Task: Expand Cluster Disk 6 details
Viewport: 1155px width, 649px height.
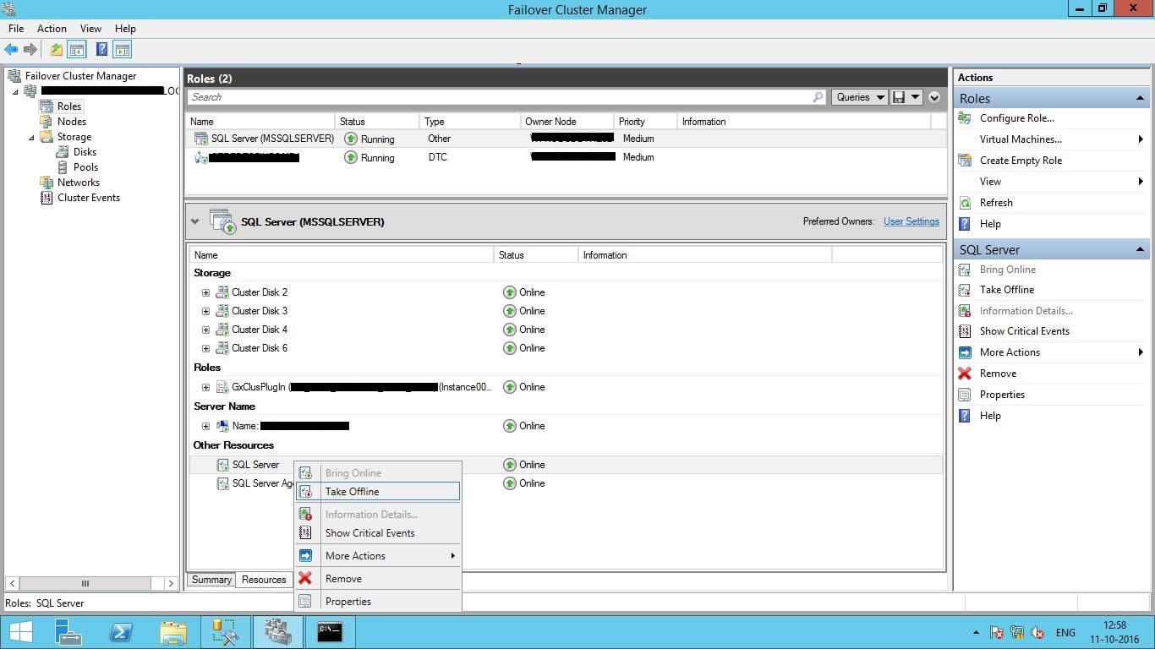Action: 205,348
